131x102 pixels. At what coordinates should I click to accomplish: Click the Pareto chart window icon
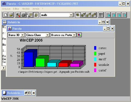tap(10, 29)
